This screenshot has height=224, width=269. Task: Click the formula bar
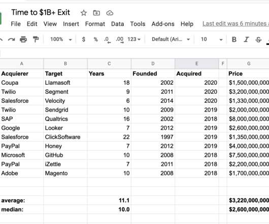pyautogui.click(x=134, y=53)
